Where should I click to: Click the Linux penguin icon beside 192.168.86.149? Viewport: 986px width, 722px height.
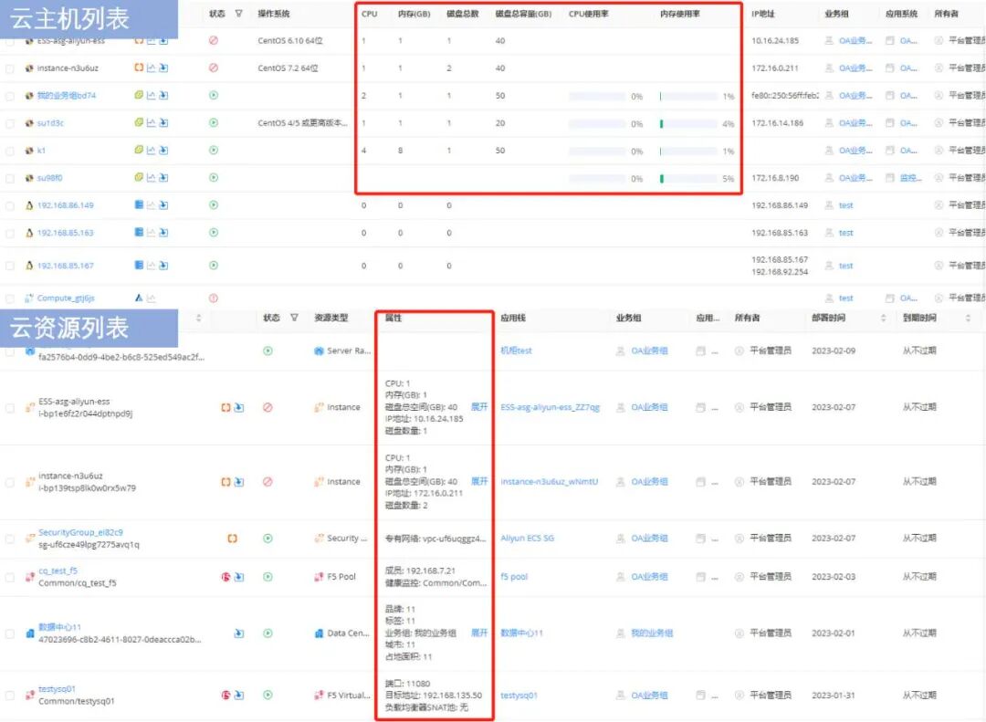29,205
